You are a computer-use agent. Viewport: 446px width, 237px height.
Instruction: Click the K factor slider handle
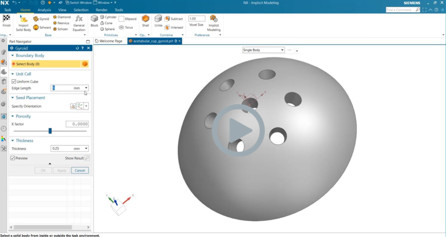pos(50,131)
